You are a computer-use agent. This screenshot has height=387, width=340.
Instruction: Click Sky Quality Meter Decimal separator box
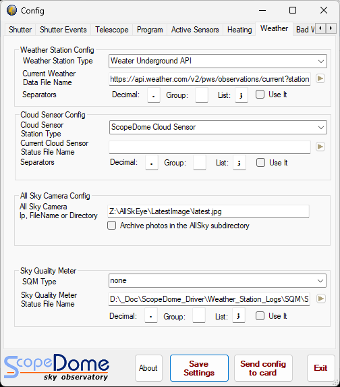[151, 315]
